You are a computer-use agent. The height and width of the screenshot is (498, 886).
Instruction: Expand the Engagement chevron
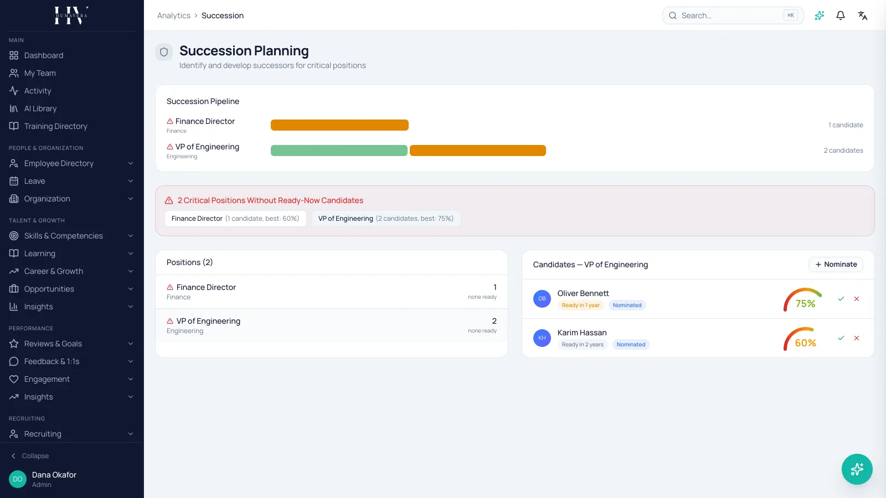[x=131, y=379]
